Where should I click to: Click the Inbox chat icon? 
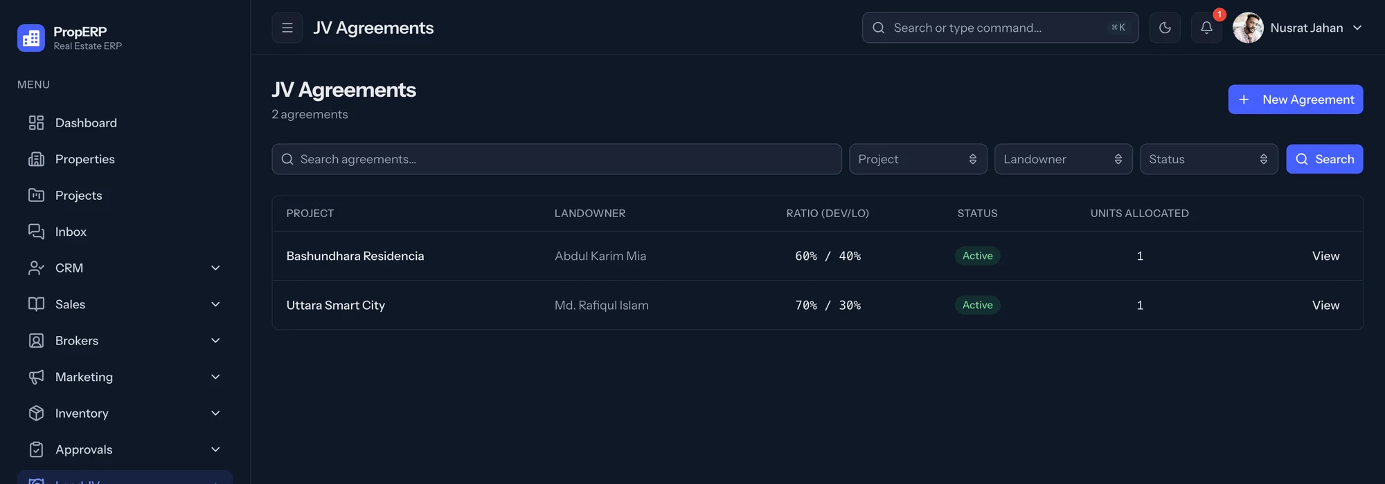coord(36,232)
